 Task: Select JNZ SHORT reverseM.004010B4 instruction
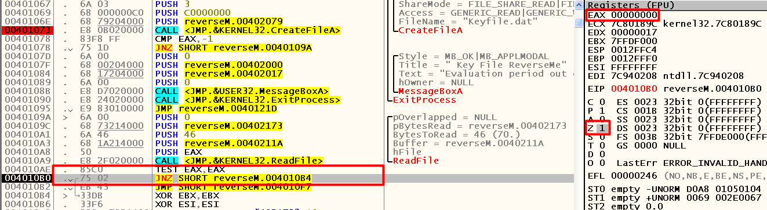point(234,178)
